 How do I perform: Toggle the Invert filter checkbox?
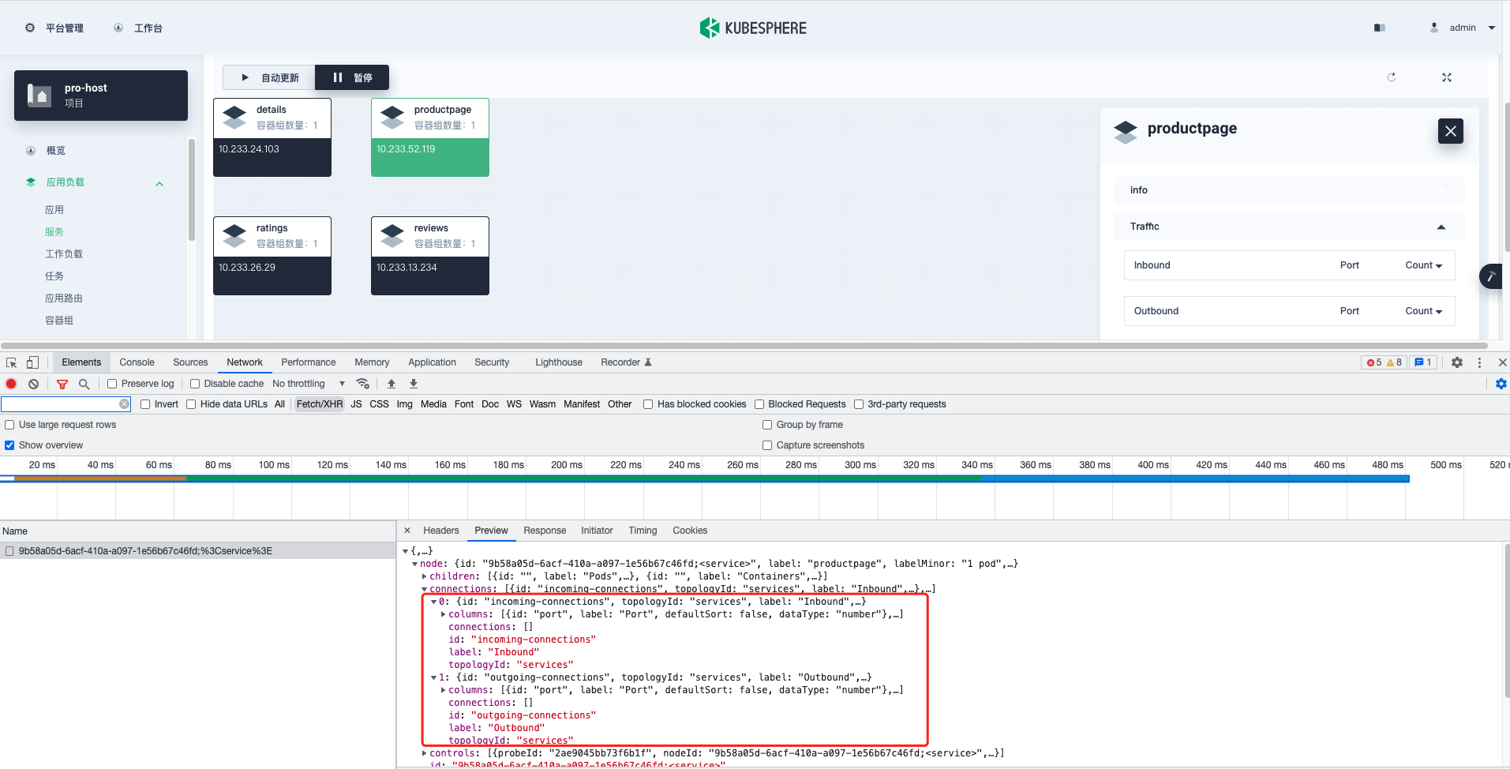pos(145,404)
